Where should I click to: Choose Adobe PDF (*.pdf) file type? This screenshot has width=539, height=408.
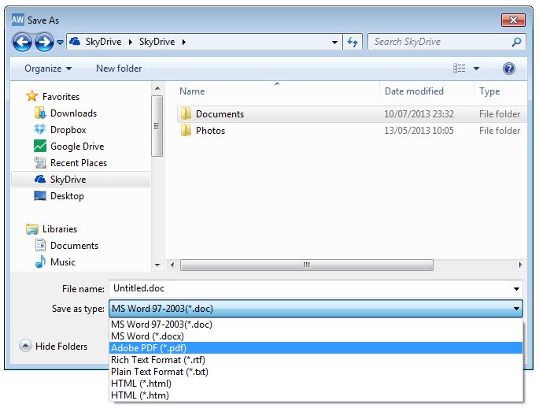pyautogui.click(x=148, y=348)
